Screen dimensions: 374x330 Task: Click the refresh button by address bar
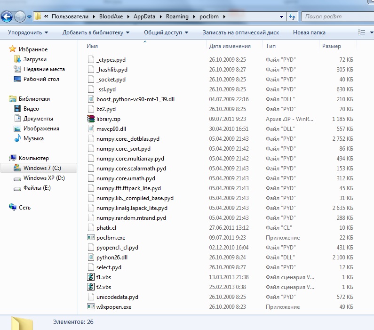click(x=292, y=16)
